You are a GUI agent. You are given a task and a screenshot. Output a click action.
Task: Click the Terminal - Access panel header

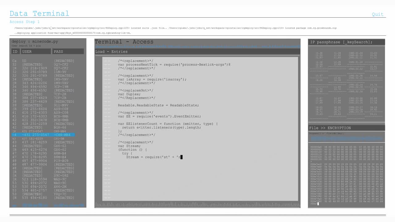point(125,42)
